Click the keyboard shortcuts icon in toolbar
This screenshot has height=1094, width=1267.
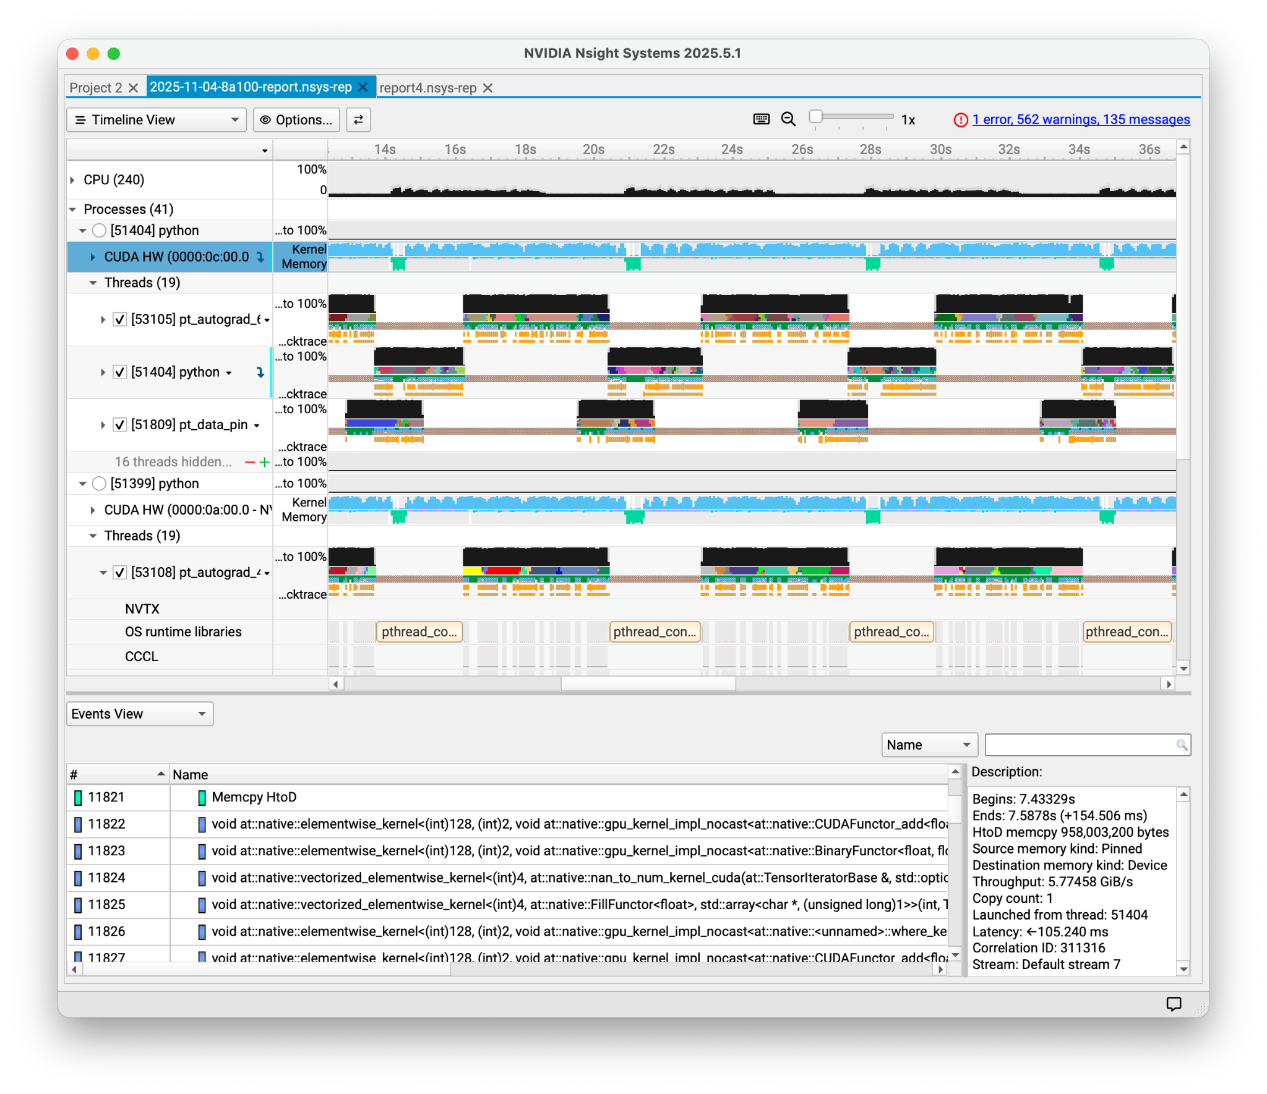(761, 119)
